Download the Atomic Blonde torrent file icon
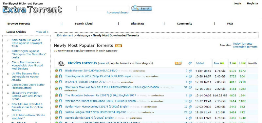This screenshot has width=262, height=123. 56,117
